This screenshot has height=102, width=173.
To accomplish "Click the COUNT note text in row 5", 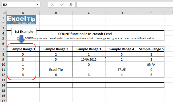I will tap(85, 38).
